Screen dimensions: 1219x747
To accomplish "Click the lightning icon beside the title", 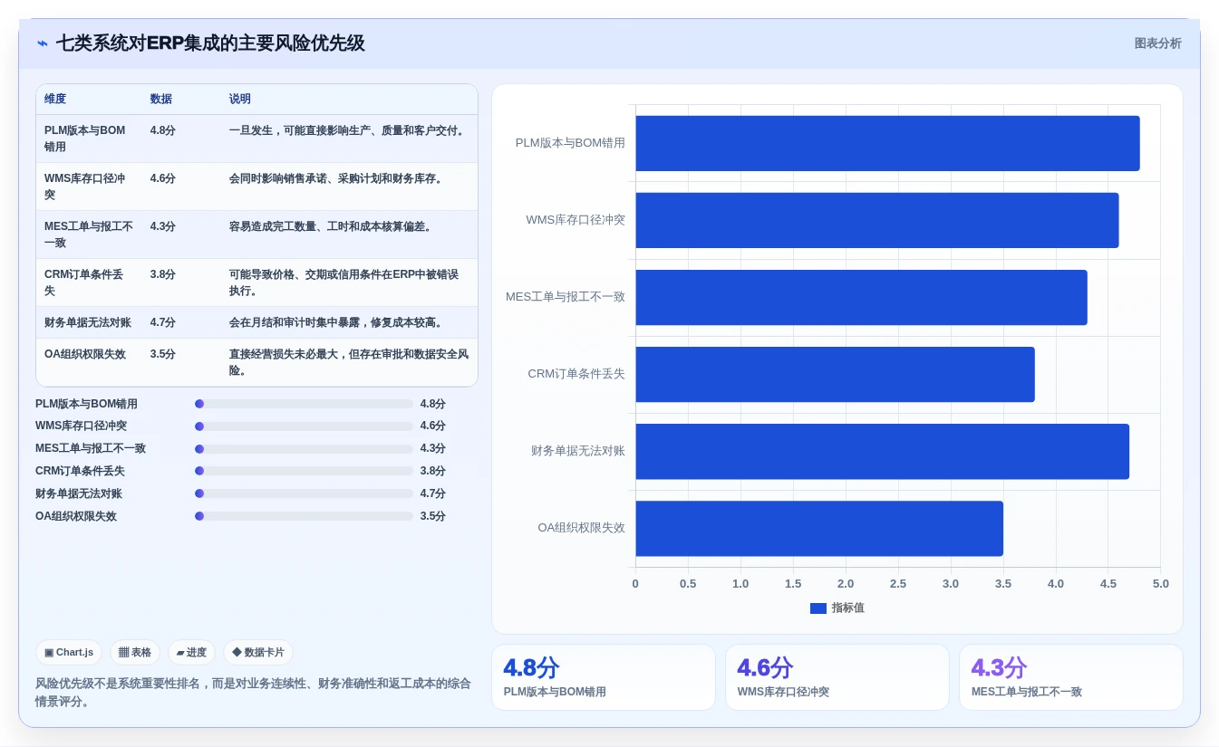I will (x=43, y=43).
